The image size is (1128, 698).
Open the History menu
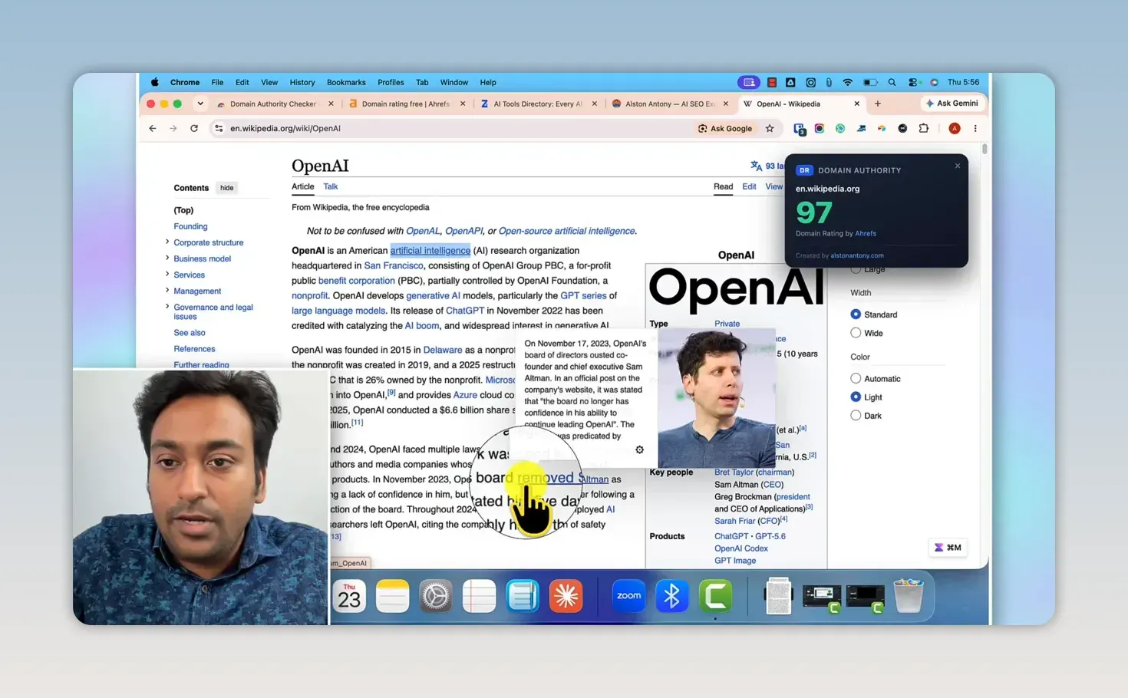[302, 82]
